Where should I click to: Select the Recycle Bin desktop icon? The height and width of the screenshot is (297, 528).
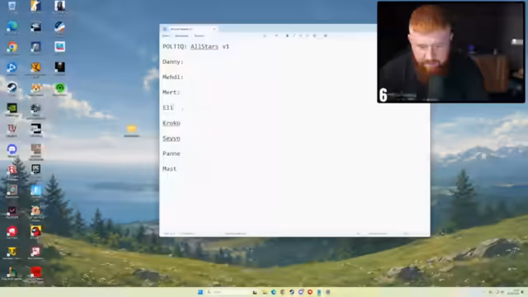(x=12, y=7)
